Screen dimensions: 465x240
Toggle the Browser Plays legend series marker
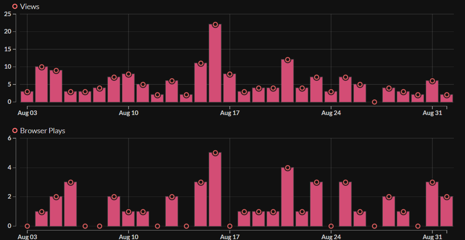[15, 131]
